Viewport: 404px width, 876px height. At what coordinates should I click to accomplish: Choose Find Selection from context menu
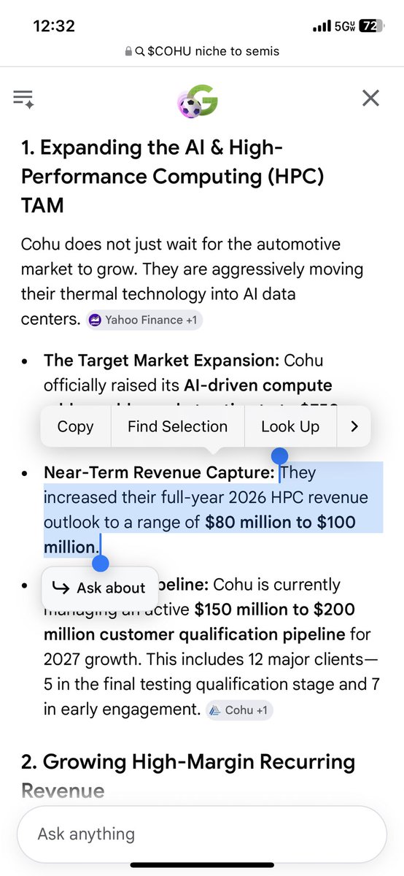[177, 426]
